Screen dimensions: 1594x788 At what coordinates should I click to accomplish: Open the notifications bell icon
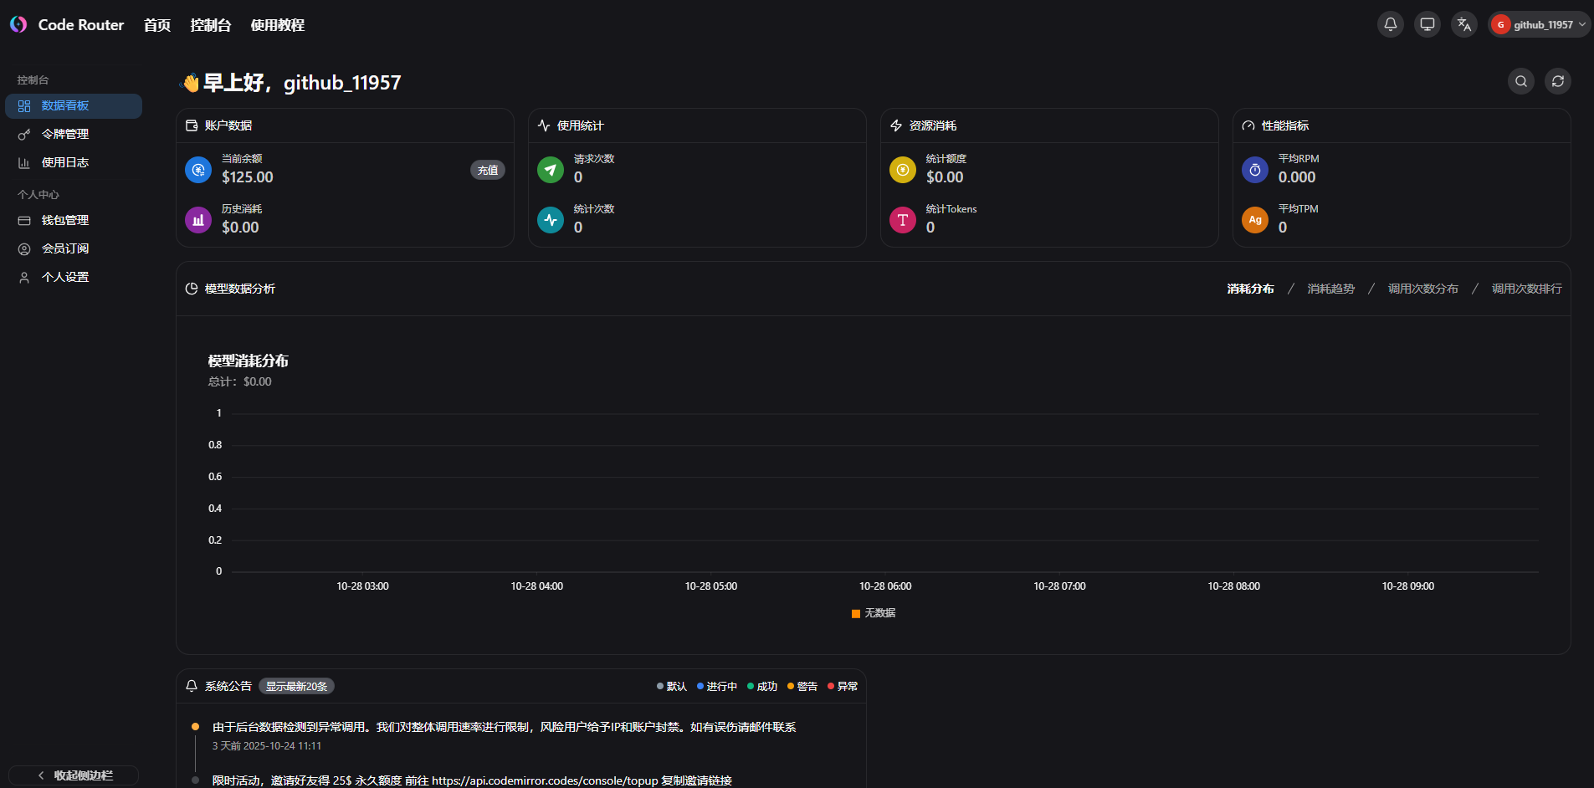tap(1391, 24)
